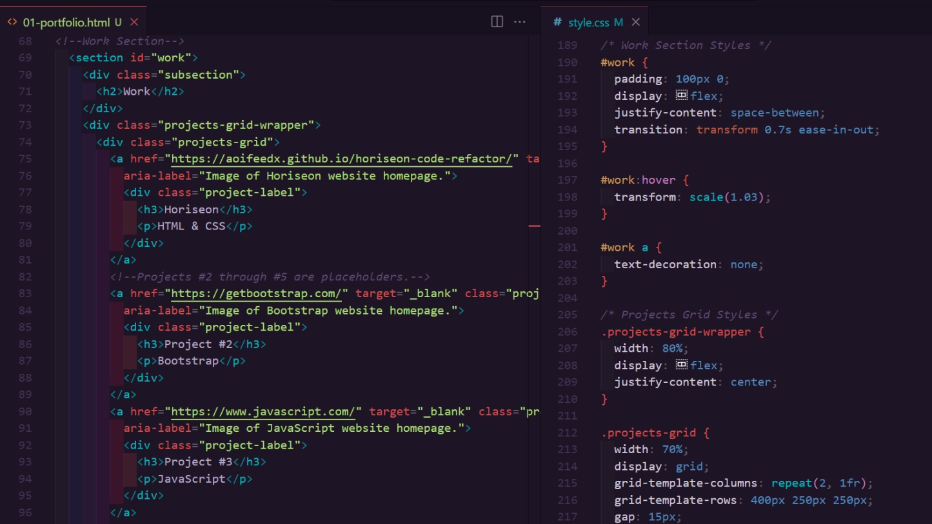Click the h3 Project #3 line
Viewport: 932px width, 524px height.
point(202,461)
